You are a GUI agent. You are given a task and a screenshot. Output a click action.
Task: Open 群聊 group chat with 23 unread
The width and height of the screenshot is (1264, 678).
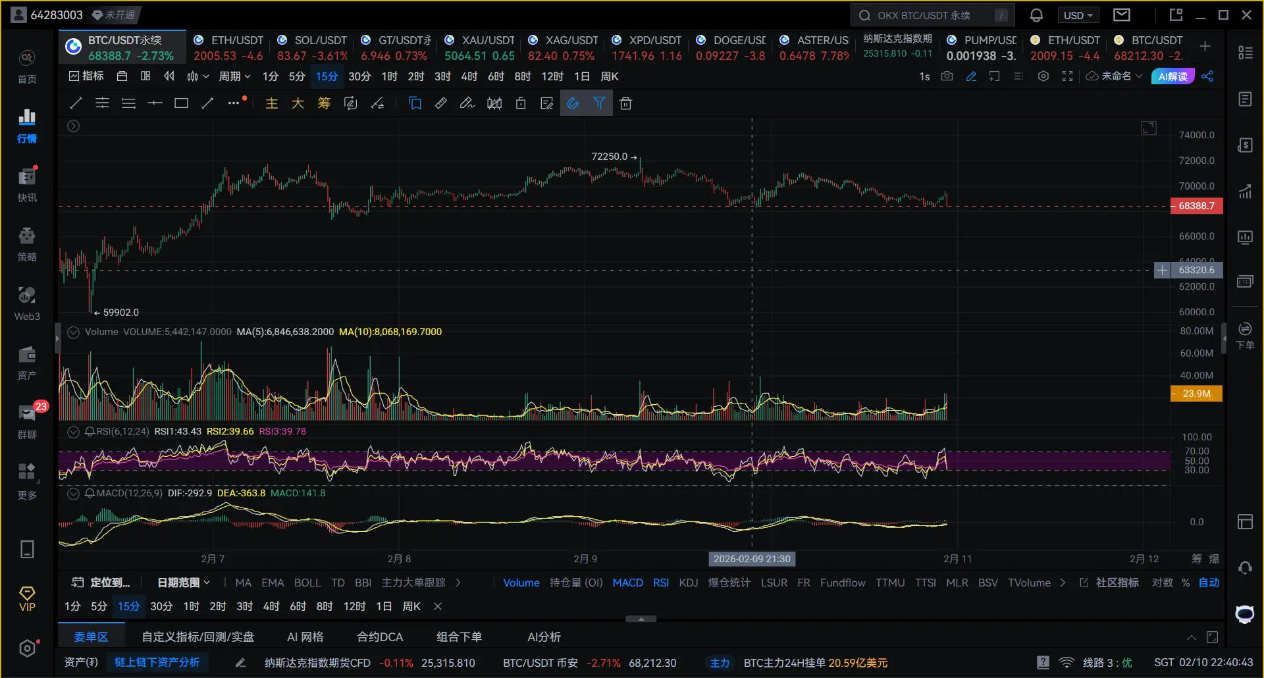[27, 423]
